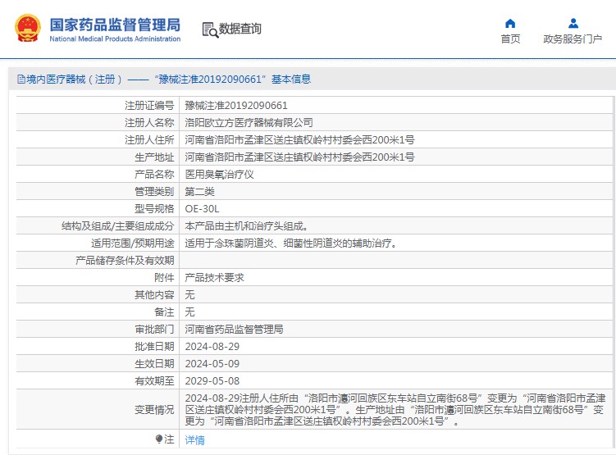Click the 适用于念珠菌阴道炎 usage text
The width and height of the screenshot is (616, 455).
291,243
